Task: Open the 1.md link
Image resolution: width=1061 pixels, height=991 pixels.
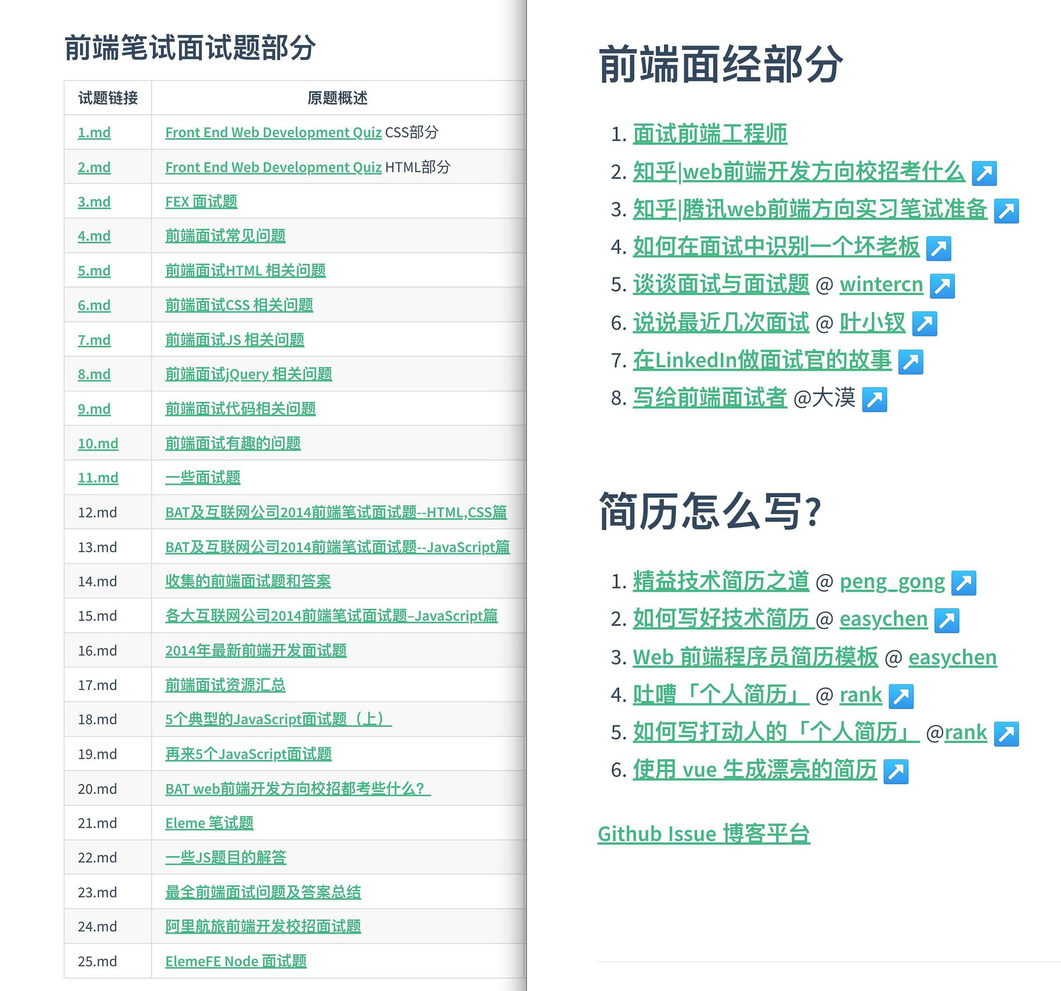Action: pyautogui.click(x=94, y=132)
